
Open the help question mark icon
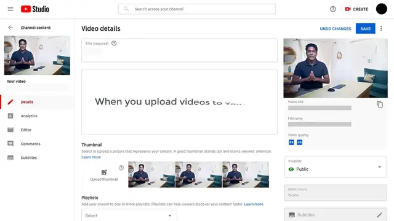332,9
